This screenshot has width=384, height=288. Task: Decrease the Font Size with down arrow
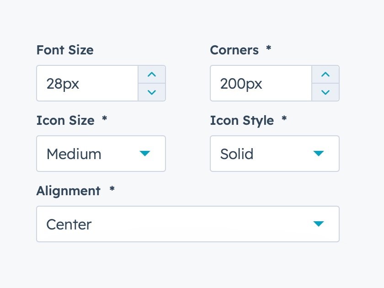152,92
